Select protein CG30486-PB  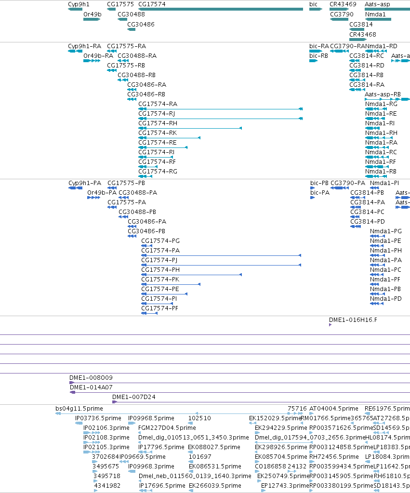pos(146,231)
